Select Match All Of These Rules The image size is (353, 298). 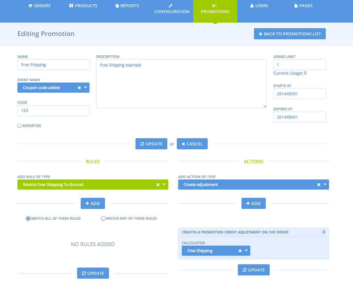click(28, 218)
